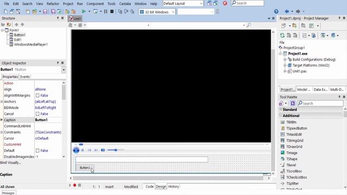Screen dimensions: 347x195
Task: Mute the media player with the speaker icon
Action: point(103,150)
